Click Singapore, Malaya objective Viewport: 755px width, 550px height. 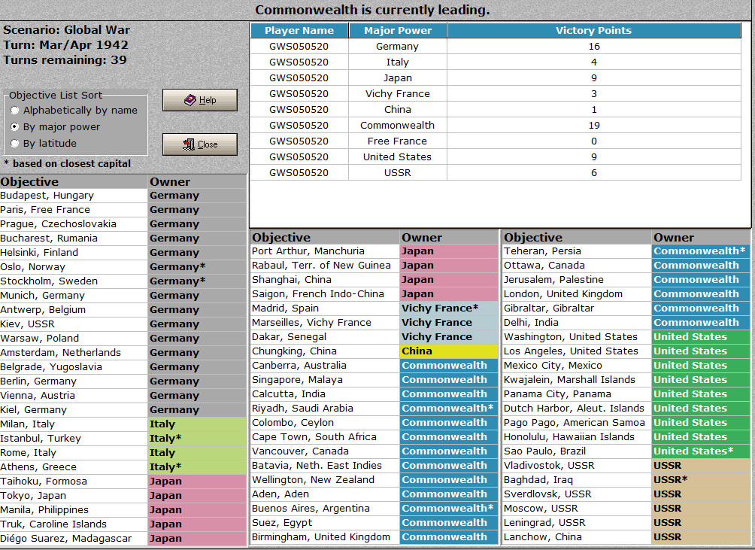tap(325, 379)
